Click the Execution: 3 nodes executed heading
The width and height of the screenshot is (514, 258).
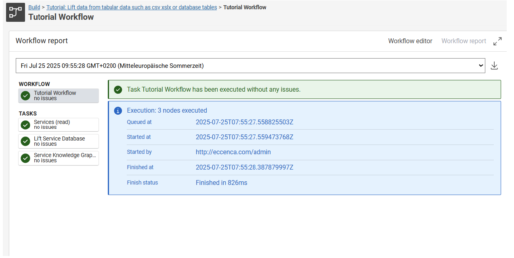(x=167, y=111)
